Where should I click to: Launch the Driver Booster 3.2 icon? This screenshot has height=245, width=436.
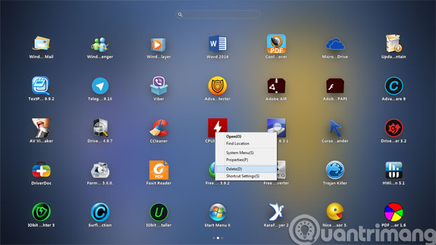click(394, 128)
